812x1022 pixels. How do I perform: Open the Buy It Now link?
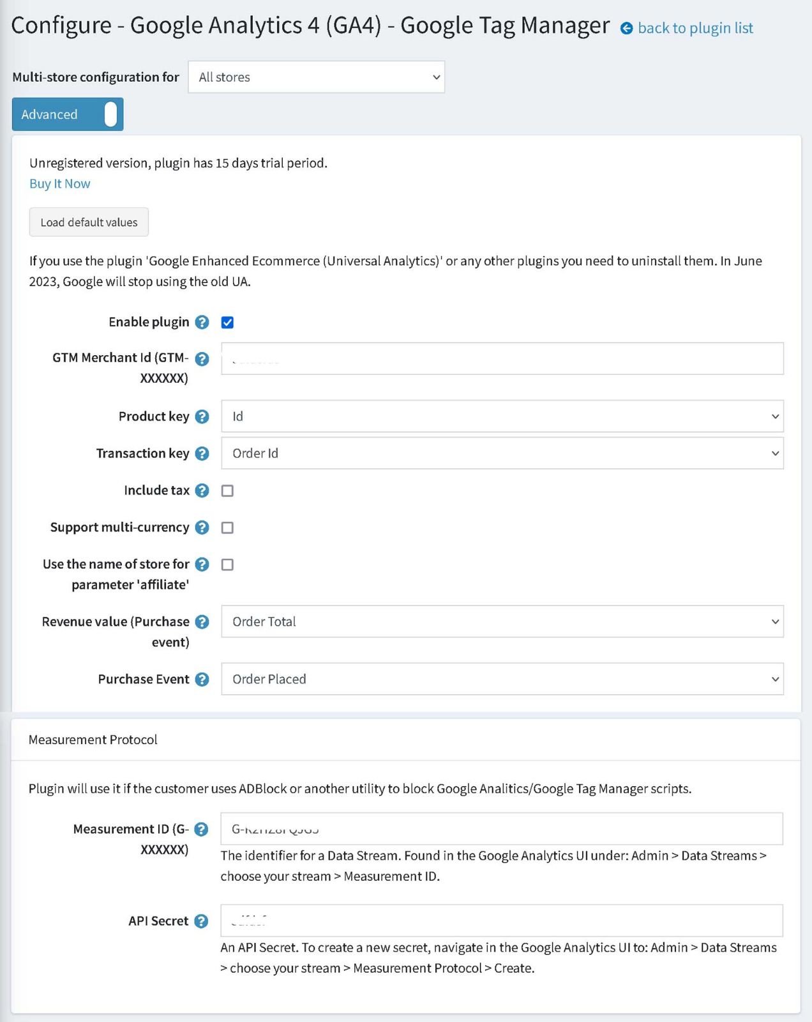tap(60, 184)
